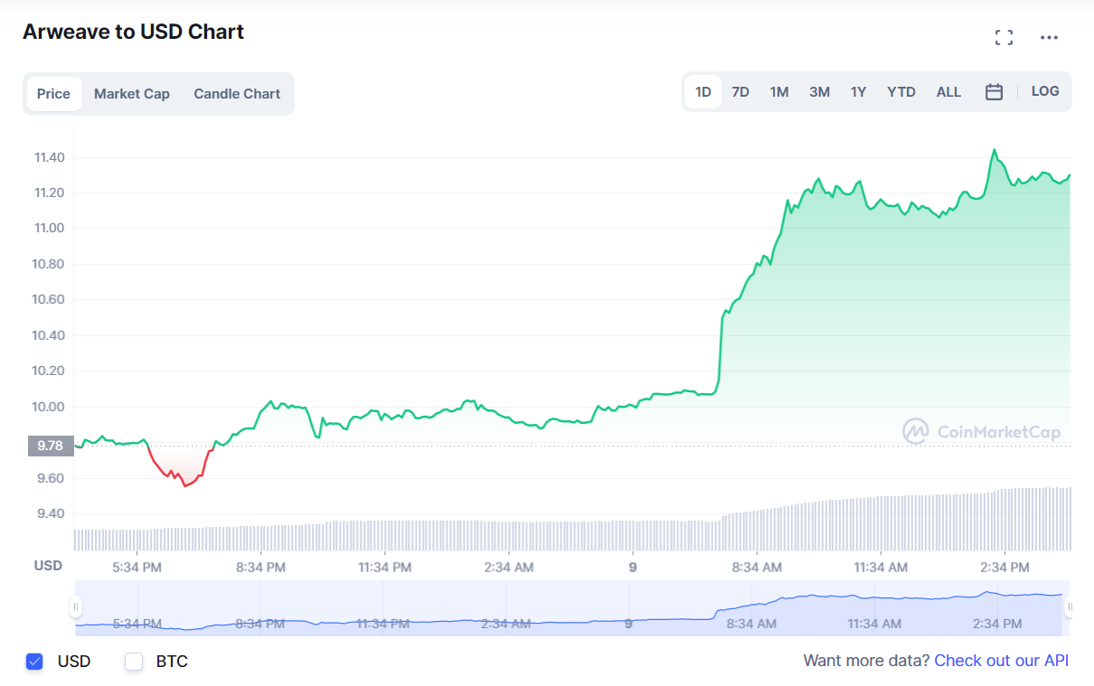
Task: Toggle LOG scale for the chart
Action: (x=1045, y=91)
